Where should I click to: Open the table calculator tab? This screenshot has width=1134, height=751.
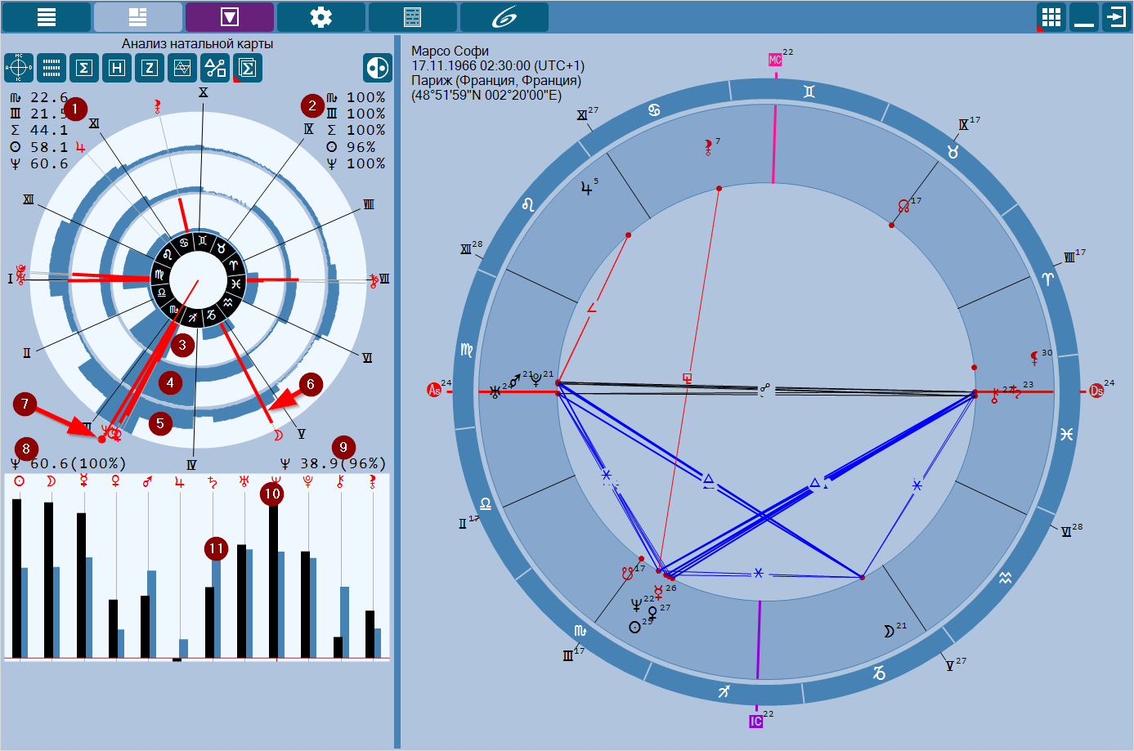pos(413,17)
